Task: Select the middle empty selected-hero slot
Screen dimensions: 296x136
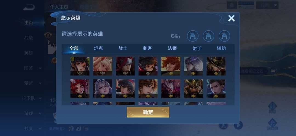Action: click(x=208, y=36)
